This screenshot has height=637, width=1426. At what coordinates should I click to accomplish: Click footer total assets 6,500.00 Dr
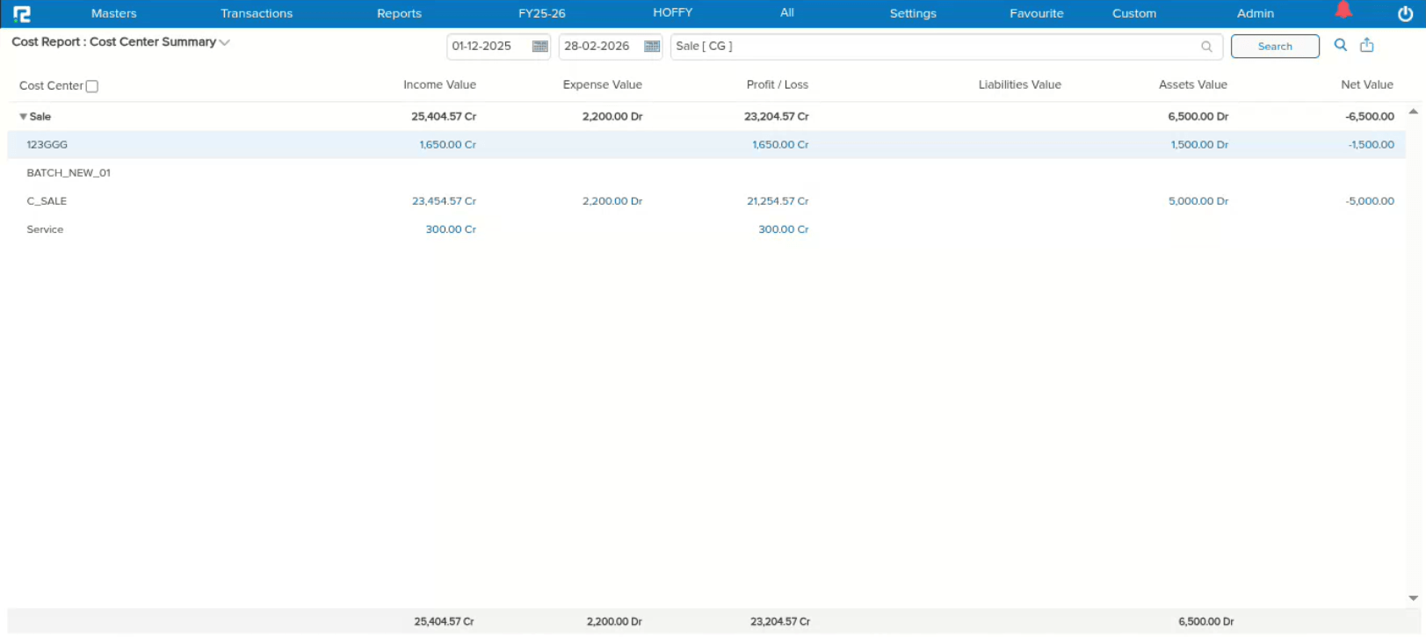[x=1206, y=622]
